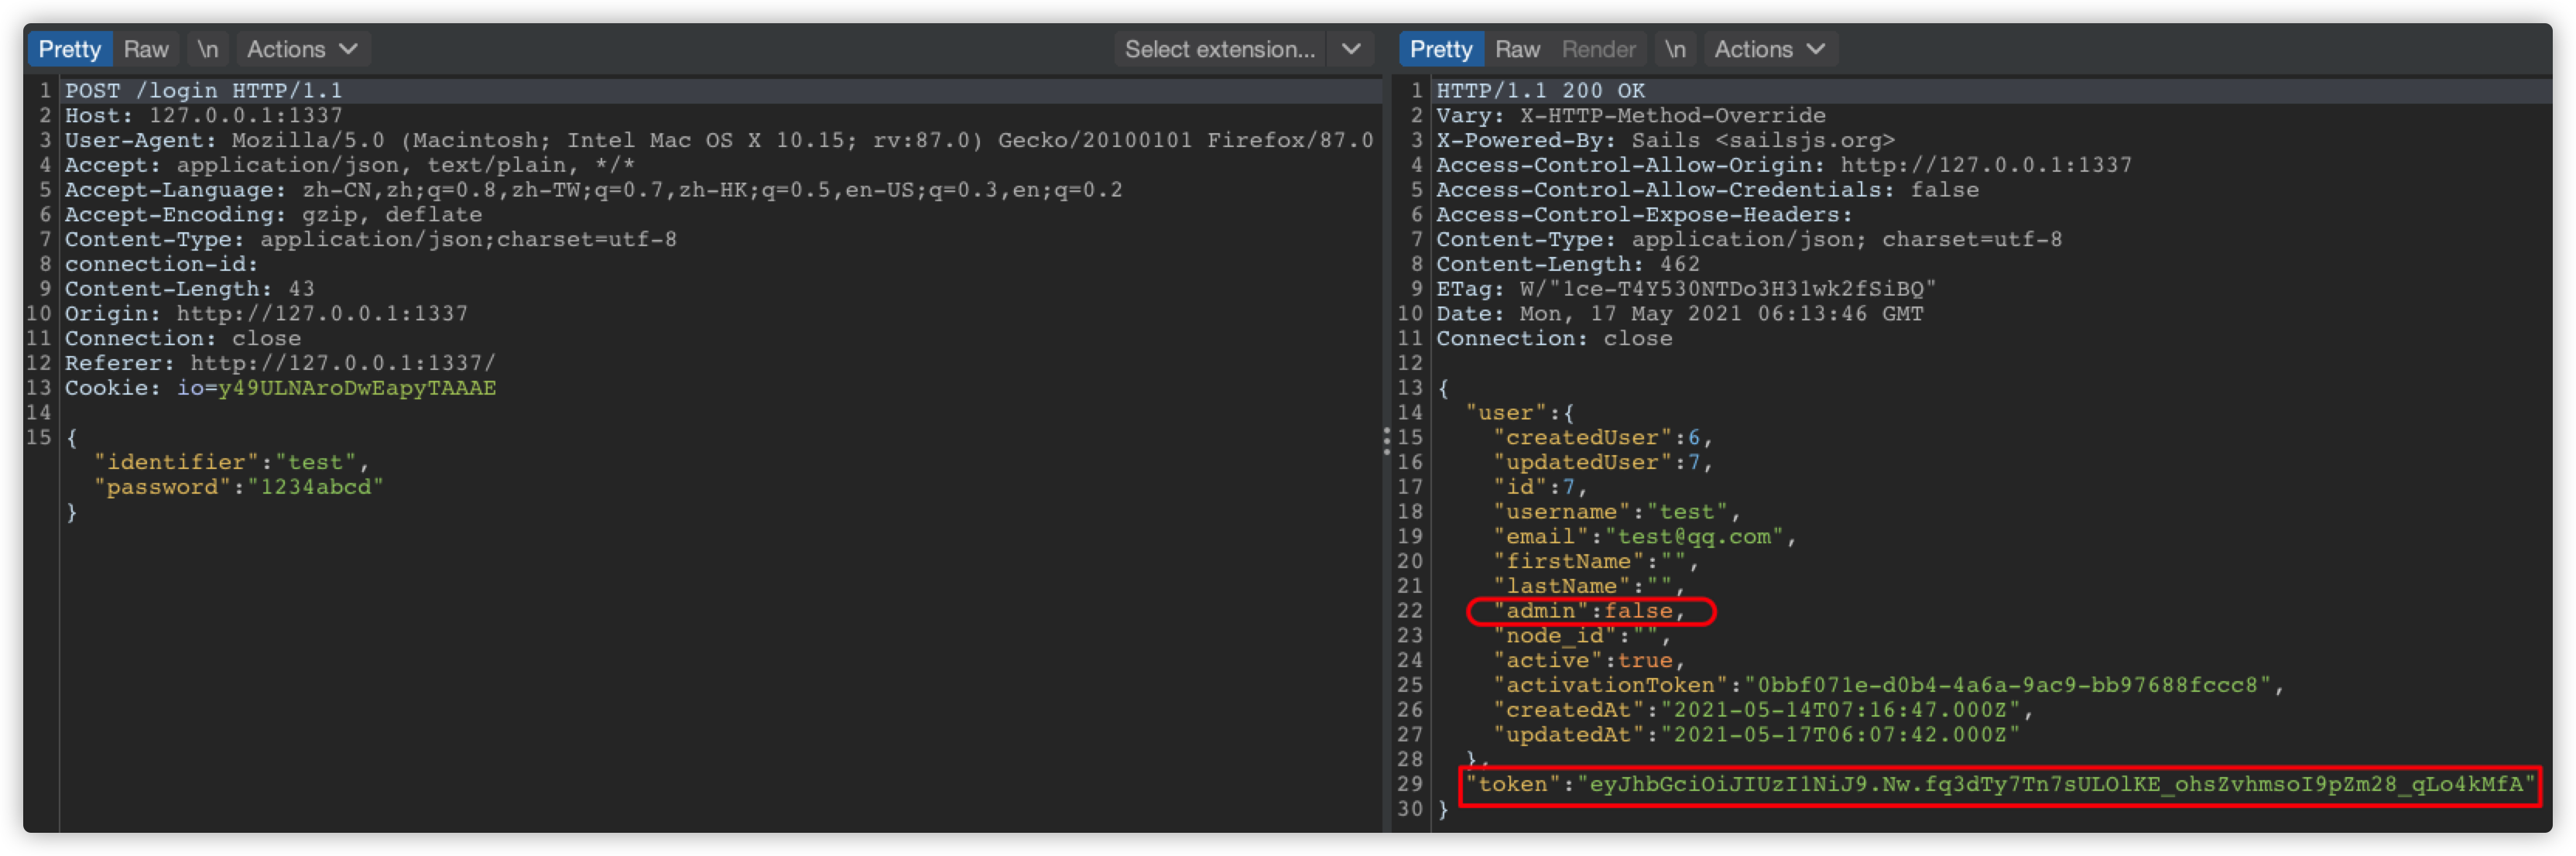Screen dimensions: 2576x856
Task: Open the Render tab in response pane
Action: pyautogui.click(x=1598, y=49)
